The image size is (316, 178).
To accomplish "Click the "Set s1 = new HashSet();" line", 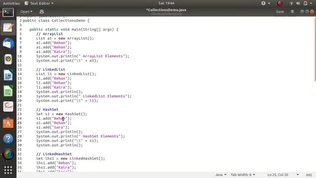I will pos(62,114).
